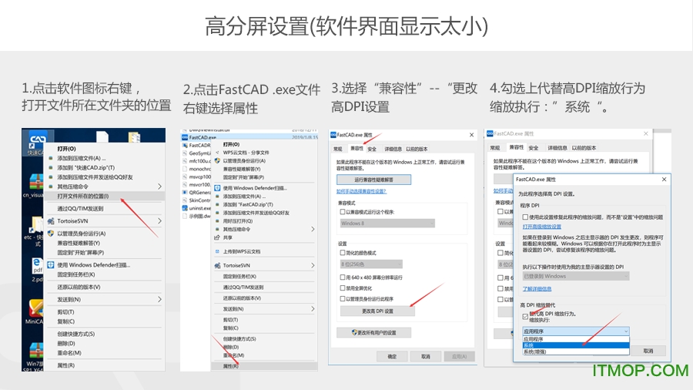Click 确定 button in step 3 dialog
Image resolution: width=693 pixels, height=390 pixels.
(x=392, y=356)
